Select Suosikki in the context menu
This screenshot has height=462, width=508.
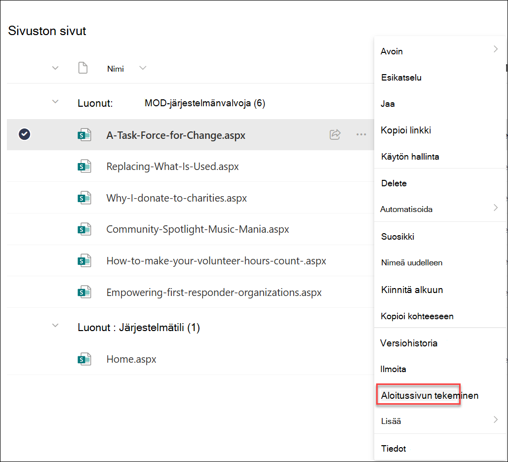[x=397, y=236]
